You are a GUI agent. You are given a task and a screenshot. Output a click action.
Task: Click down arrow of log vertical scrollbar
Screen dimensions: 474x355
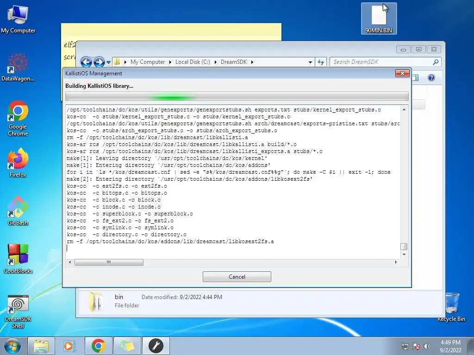404,255
